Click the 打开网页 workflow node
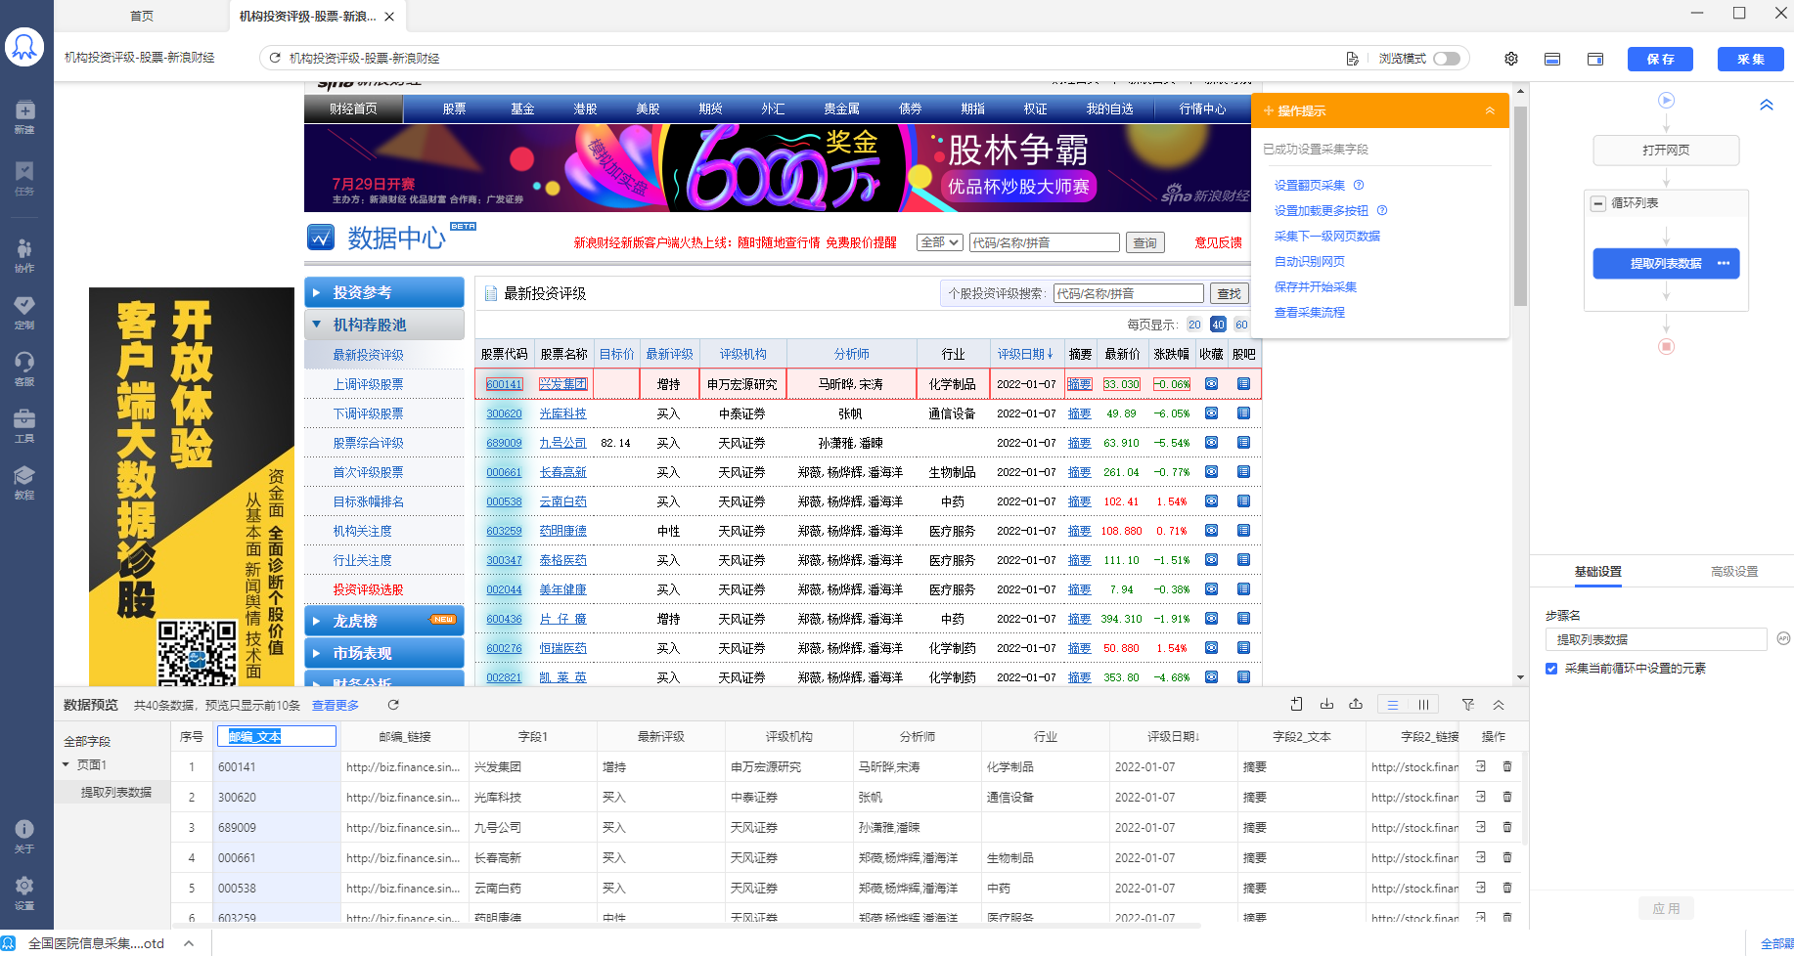1794x956 pixels. point(1666,151)
